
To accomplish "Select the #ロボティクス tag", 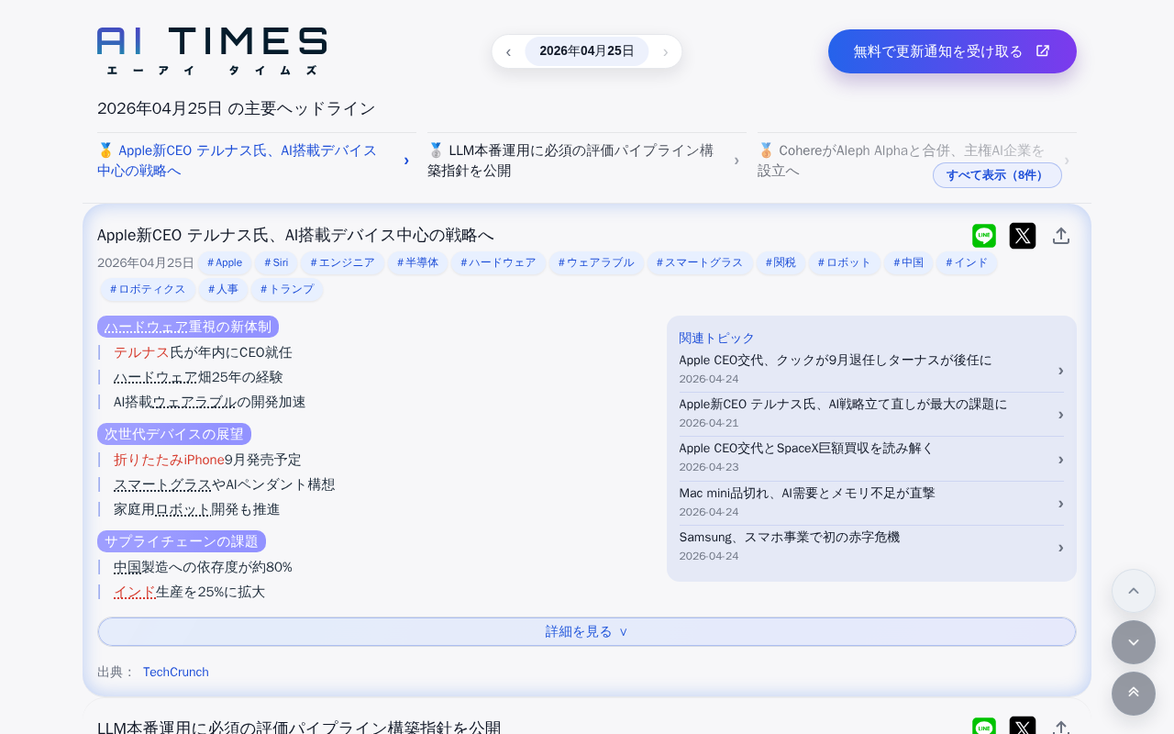I will [148, 290].
